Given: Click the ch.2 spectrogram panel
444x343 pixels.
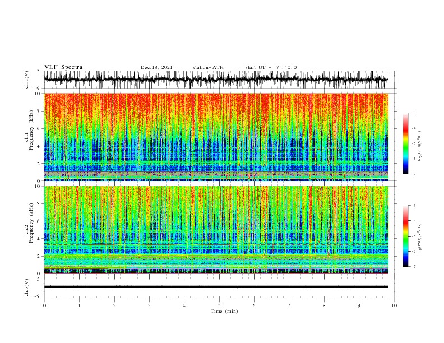Looking at the screenshot, I should pos(216,230).
